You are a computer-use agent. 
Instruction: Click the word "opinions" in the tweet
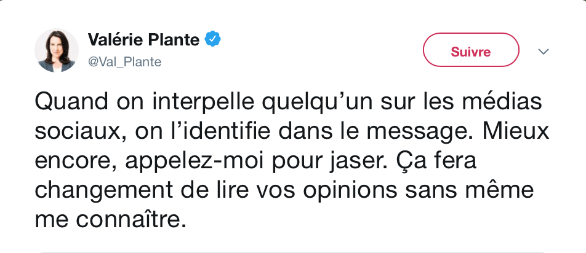tap(350, 191)
